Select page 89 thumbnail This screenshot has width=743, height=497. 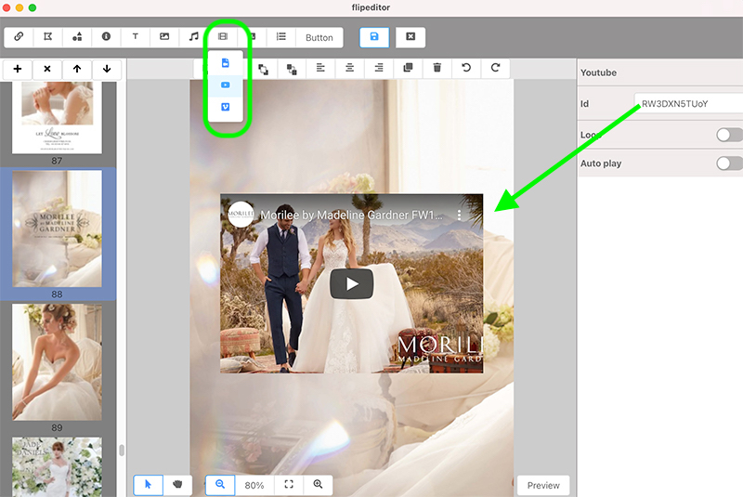tap(57, 362)
